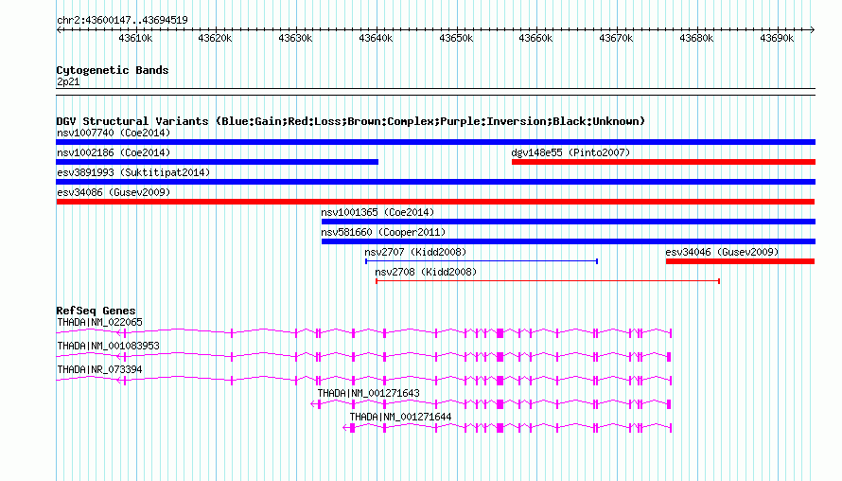The height and width of the screenshot is (481, 842).
Task: Open variant label nsv2708 (Kidd2008)
Action: [426, 272]
